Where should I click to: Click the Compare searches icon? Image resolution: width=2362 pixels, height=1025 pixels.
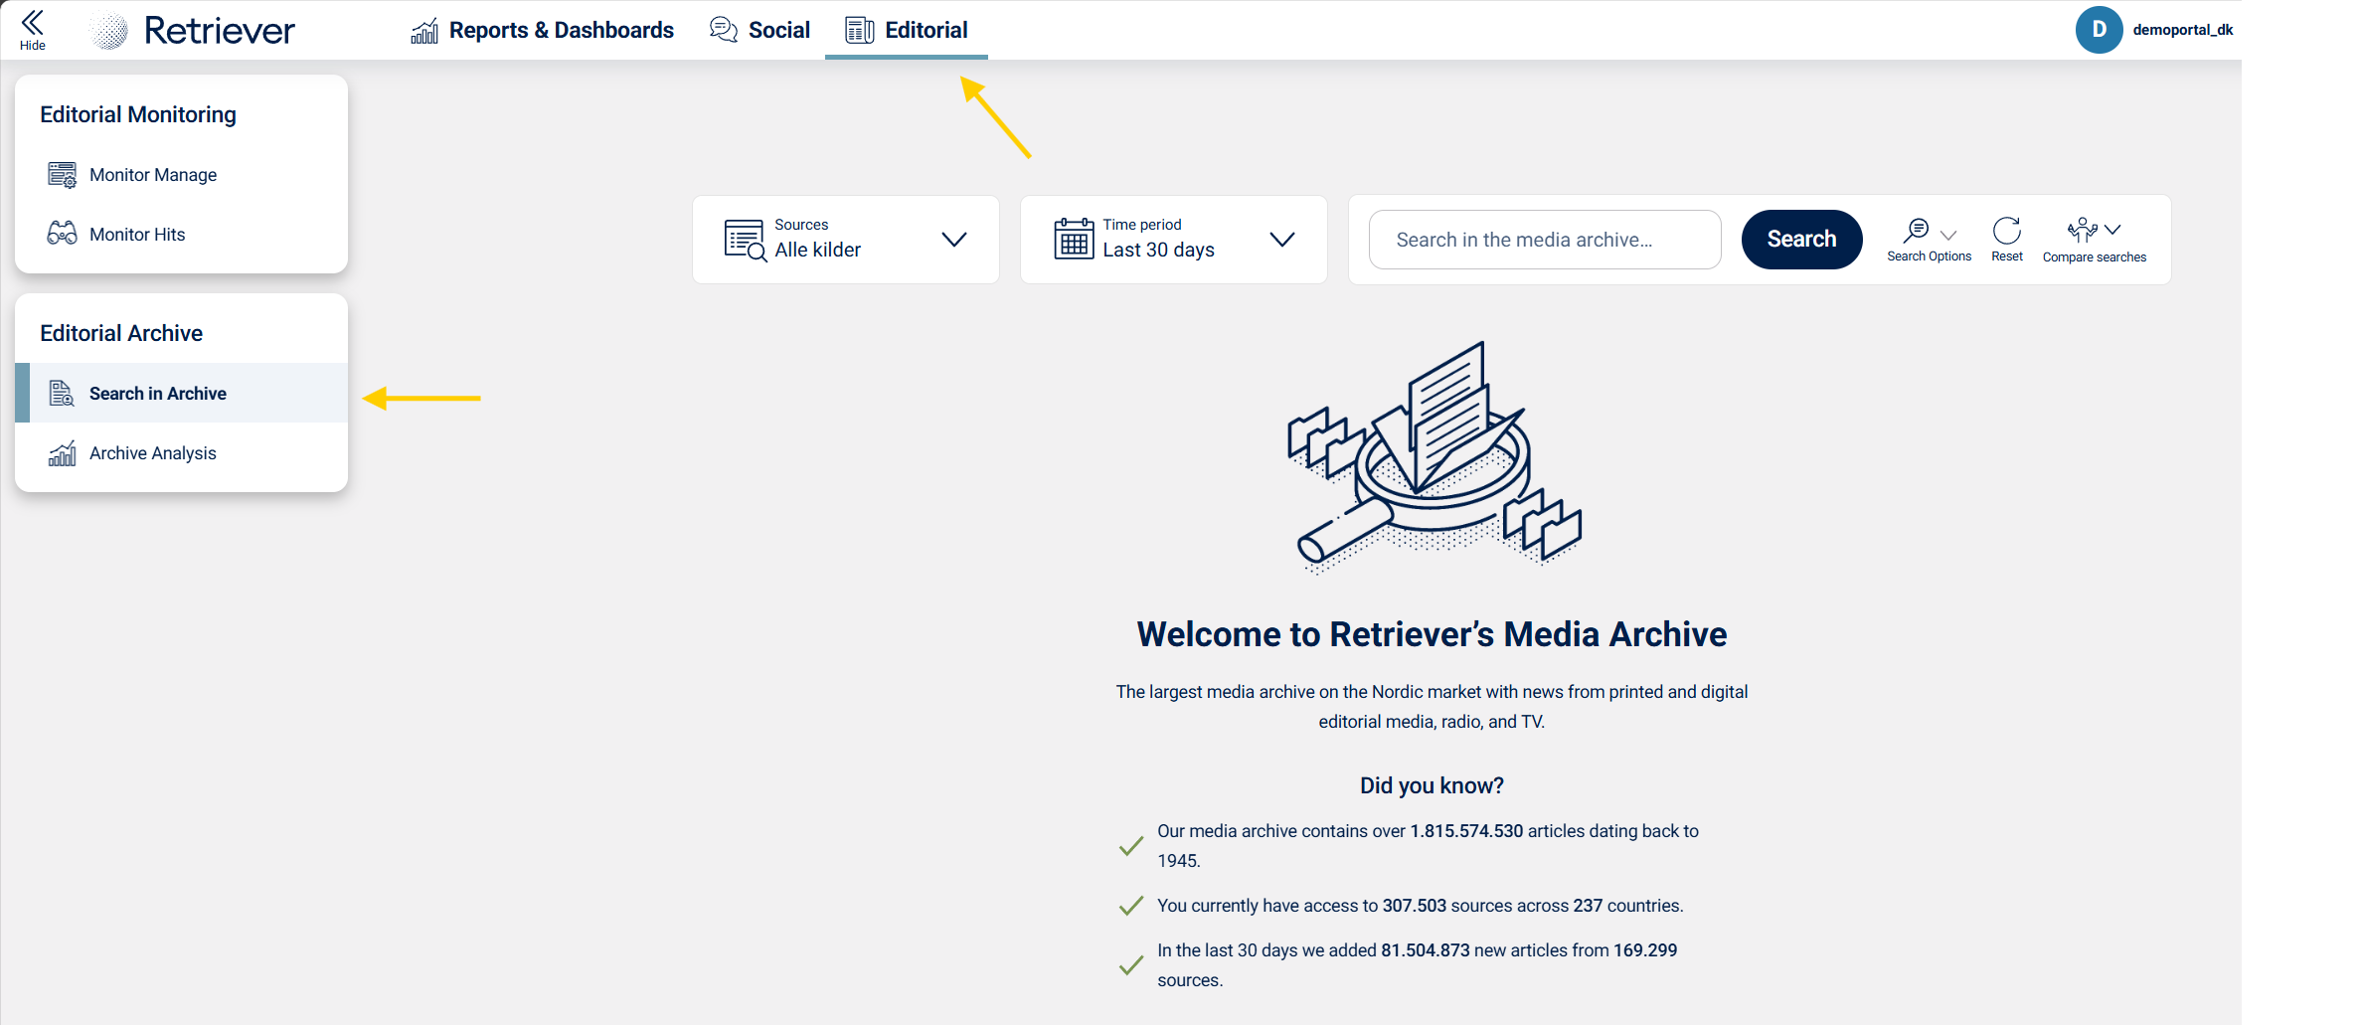(x=2082, y=231)
